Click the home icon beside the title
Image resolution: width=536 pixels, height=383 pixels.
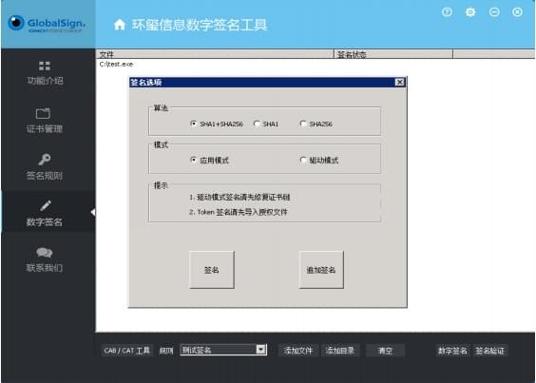tap(120, 25)
